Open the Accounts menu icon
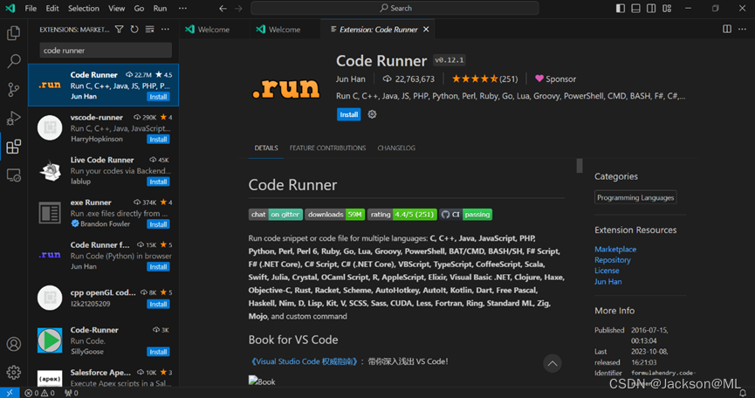This screenshot has width=755, height=398. (x=13, y=344)
